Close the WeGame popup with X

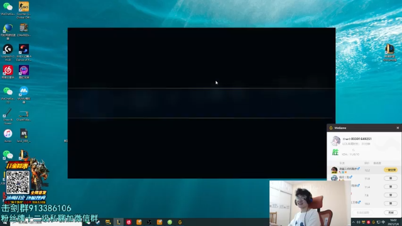click(398, 128)
